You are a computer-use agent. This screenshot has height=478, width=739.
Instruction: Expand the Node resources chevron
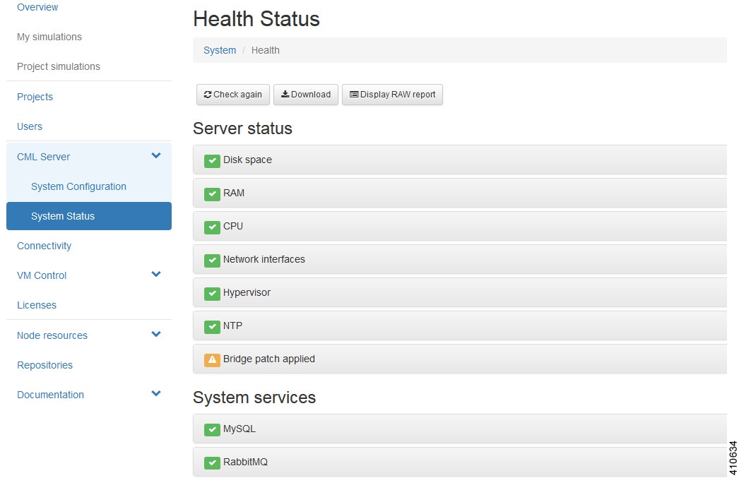click(x=156, y=335)
